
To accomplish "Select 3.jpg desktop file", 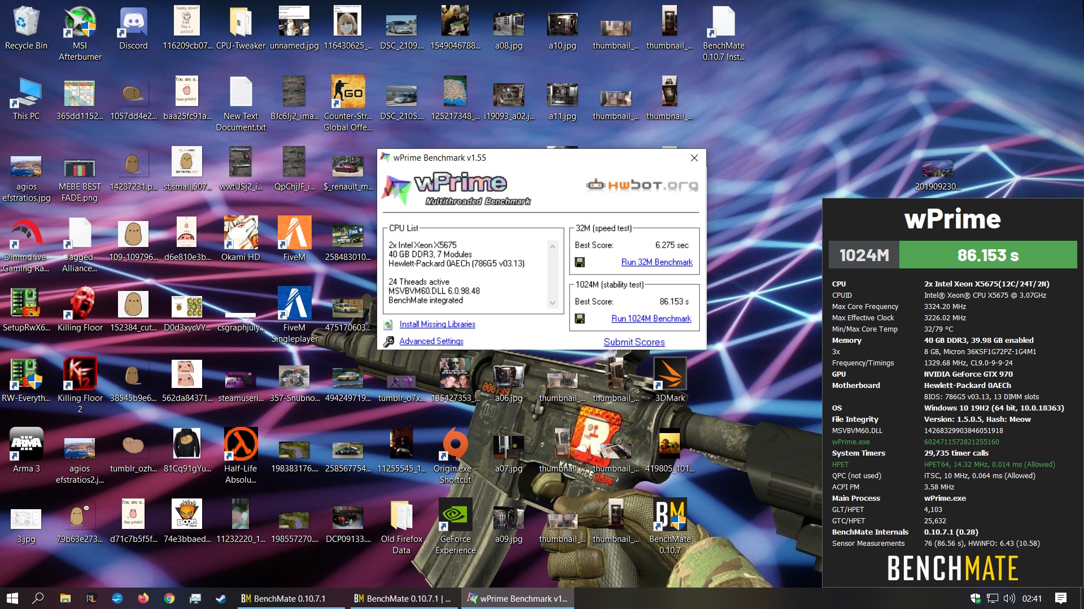I will pos(26,527).
